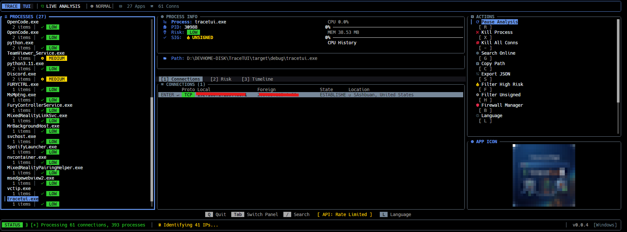
Task: Click the Process Info header icon
Action: point(162,17)
